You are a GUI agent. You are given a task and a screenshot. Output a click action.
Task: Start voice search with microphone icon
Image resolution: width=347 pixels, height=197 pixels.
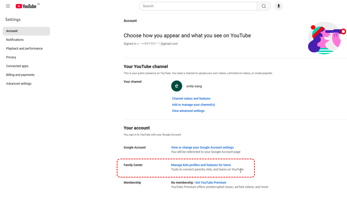pos(279,6)
